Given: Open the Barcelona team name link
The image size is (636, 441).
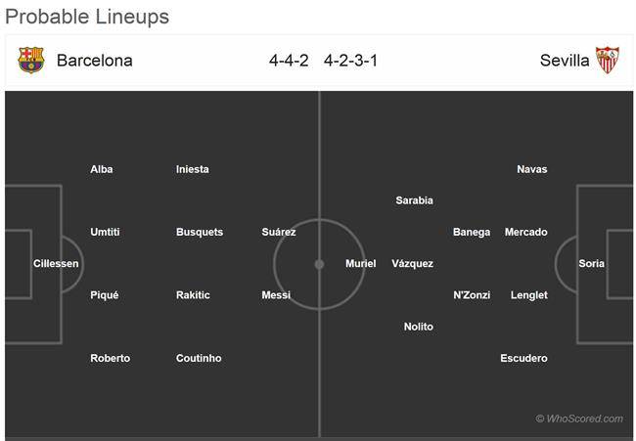Looking at the screenshot, I should tap(95, 61).
